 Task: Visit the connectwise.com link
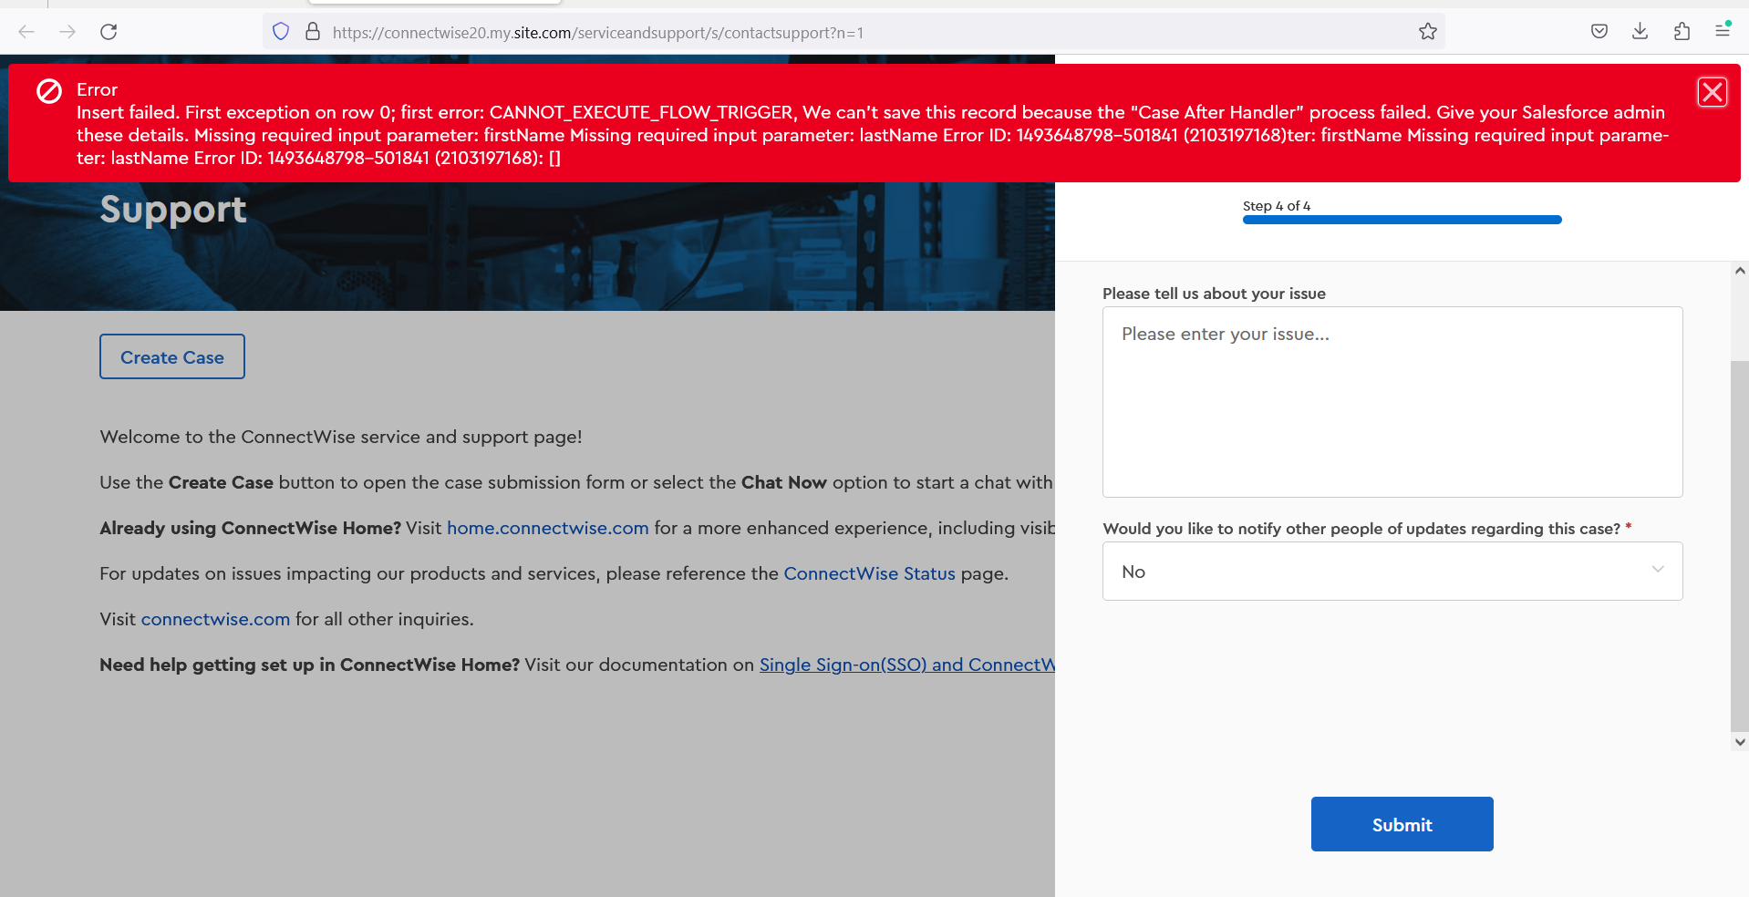(x=215, y=619)
